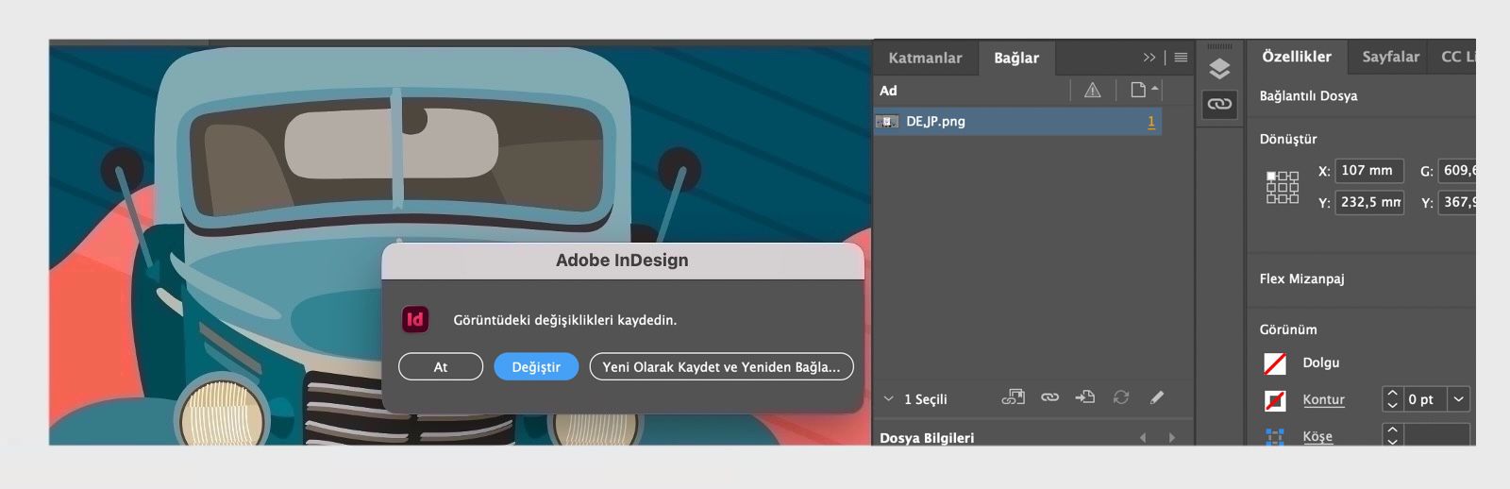Viewport: 1510px width, 489px height.
Task: Go to next link in Dosya Bilgileri
Action: coord(1172,438)
